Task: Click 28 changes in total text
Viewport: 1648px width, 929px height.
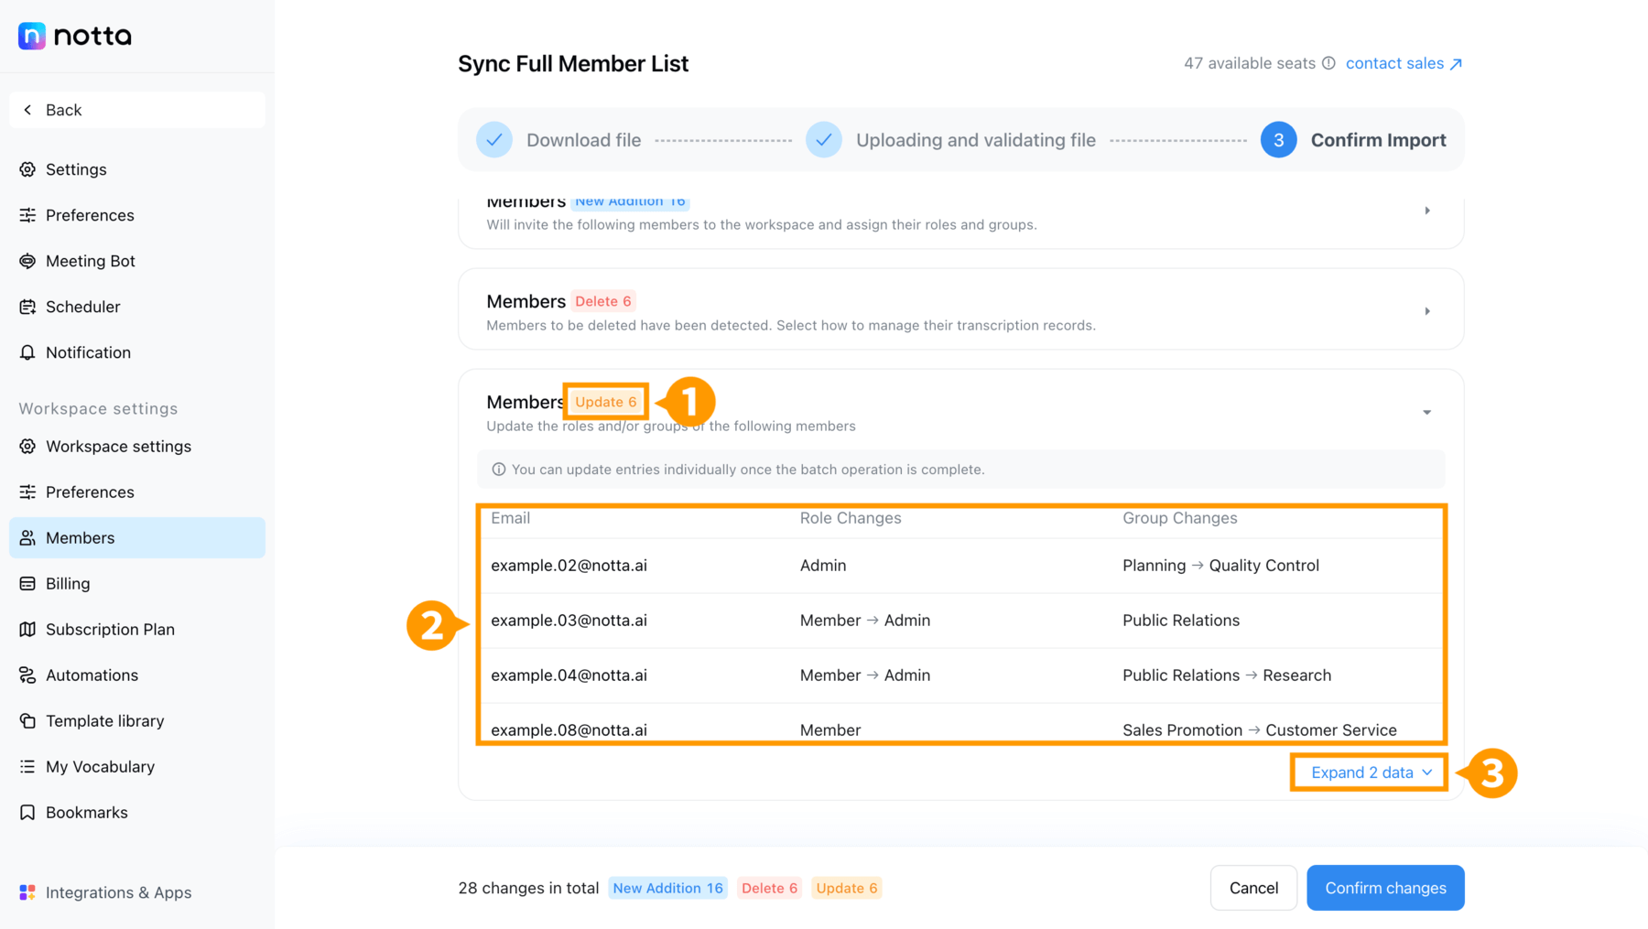Action: 528,888
